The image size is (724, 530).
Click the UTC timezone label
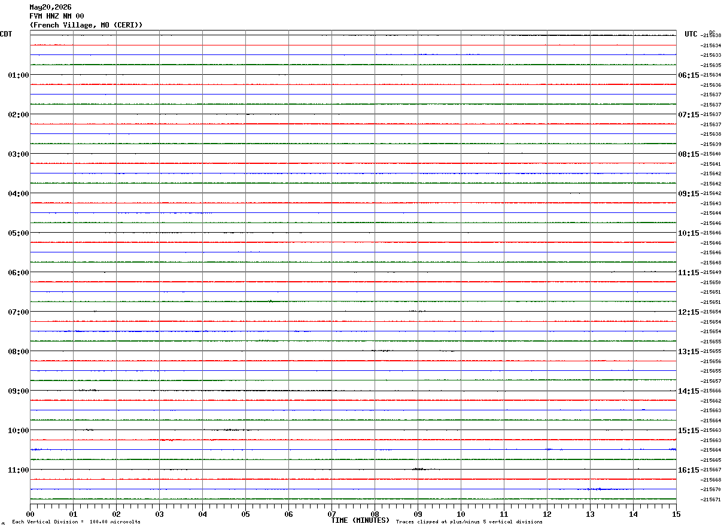(691, 34)
